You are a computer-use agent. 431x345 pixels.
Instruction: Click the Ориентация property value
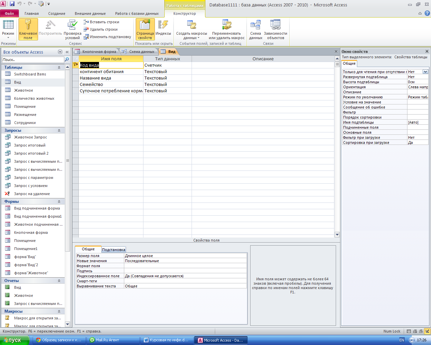tap(418, 87)
